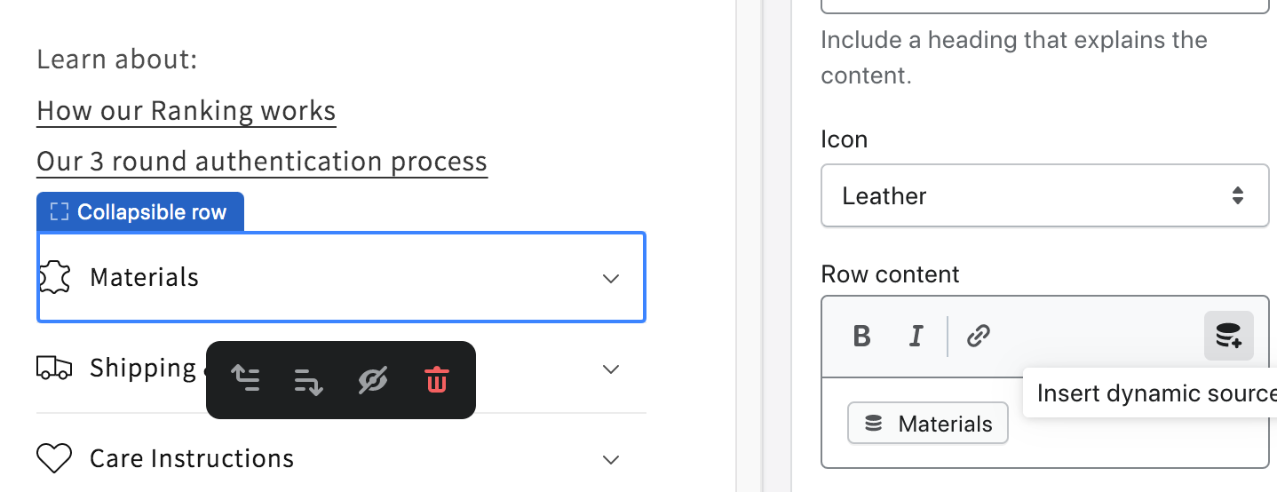Click the truck icon beside Shipping

pos(54,368)
